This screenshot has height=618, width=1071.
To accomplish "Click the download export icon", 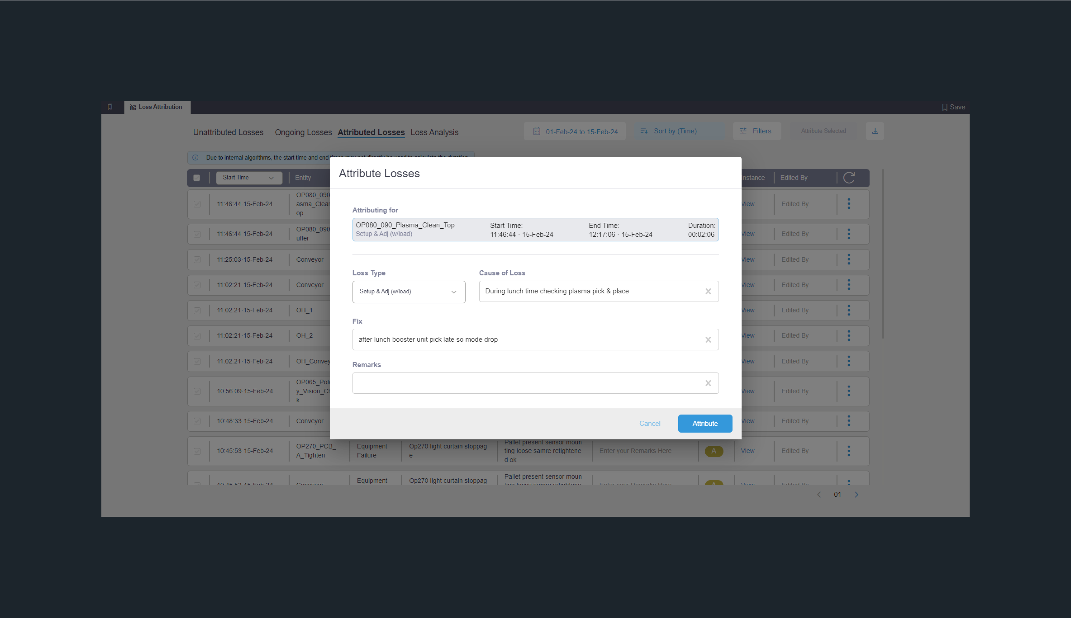I will 875,131.
